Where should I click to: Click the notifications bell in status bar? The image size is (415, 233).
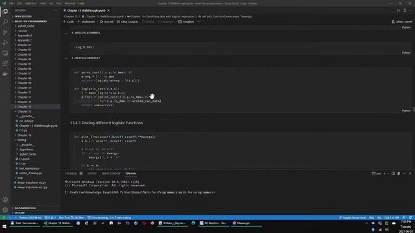pyautogui.click(x=410, y=217)
